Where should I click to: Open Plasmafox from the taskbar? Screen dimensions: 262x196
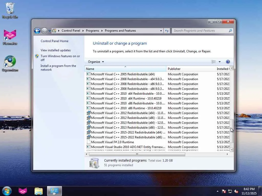point(23,191)
